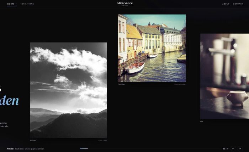Image resolution: width=249 pixels, height=152 pixels.
Task: Open the canal boats artwork image
Action: point(152,48)
